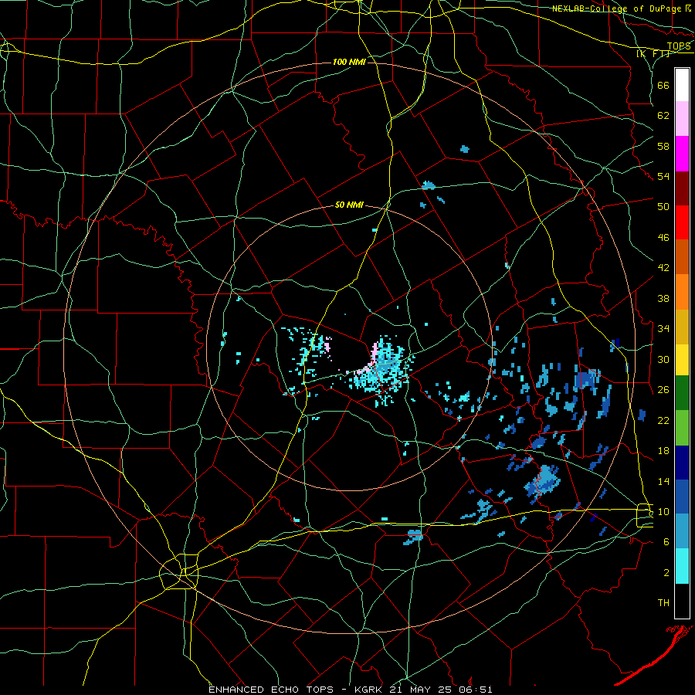Click the dark red (maroon) legend swatch
This screenshot has width=695, height=695.
pyautogui.click(x=682, y=188)
